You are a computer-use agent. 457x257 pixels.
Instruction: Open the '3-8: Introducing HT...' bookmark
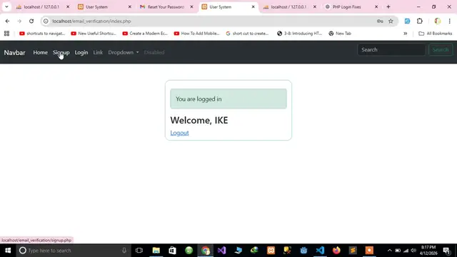[300, 34]
